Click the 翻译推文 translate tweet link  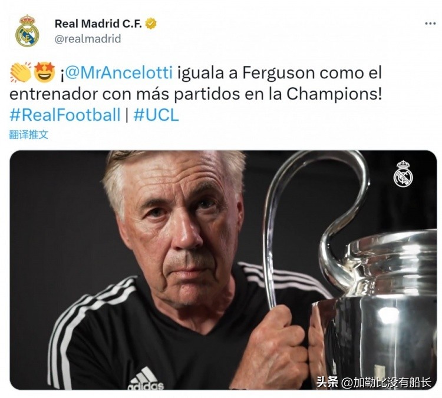(x=29, y=135)
